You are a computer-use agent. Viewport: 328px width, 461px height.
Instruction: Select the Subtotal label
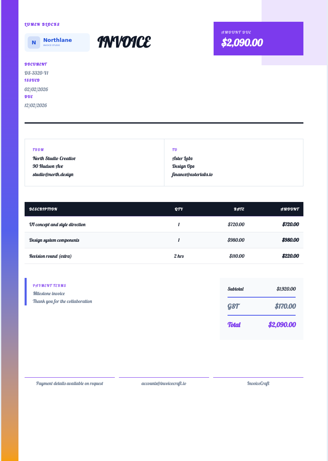(235, 289)
